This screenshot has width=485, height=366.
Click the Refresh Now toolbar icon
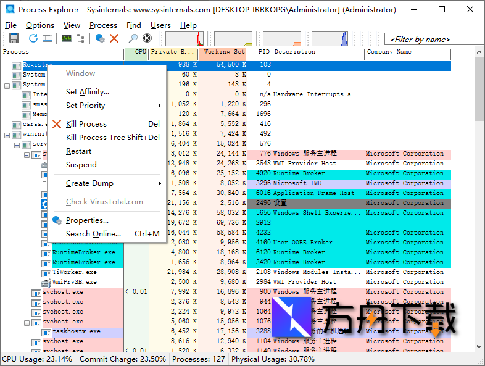[x=33, y=39]
